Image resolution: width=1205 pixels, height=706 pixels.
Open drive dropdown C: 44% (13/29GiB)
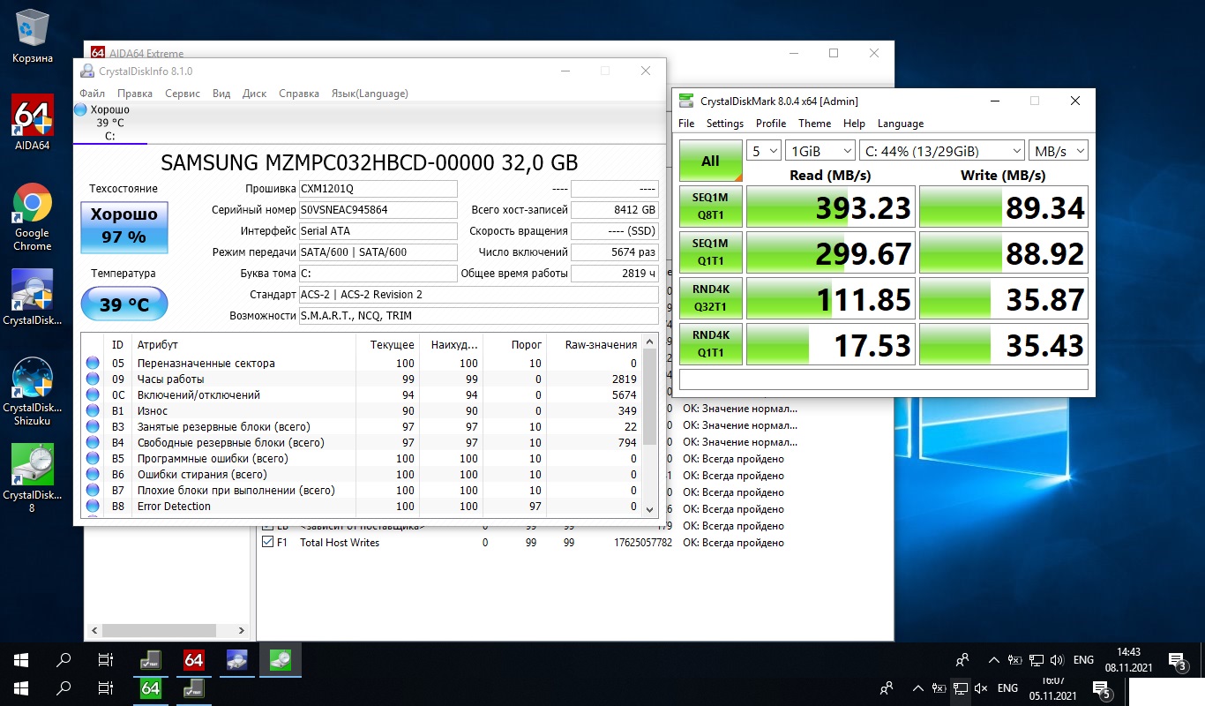pyautogui.click(x=942, y=150)
